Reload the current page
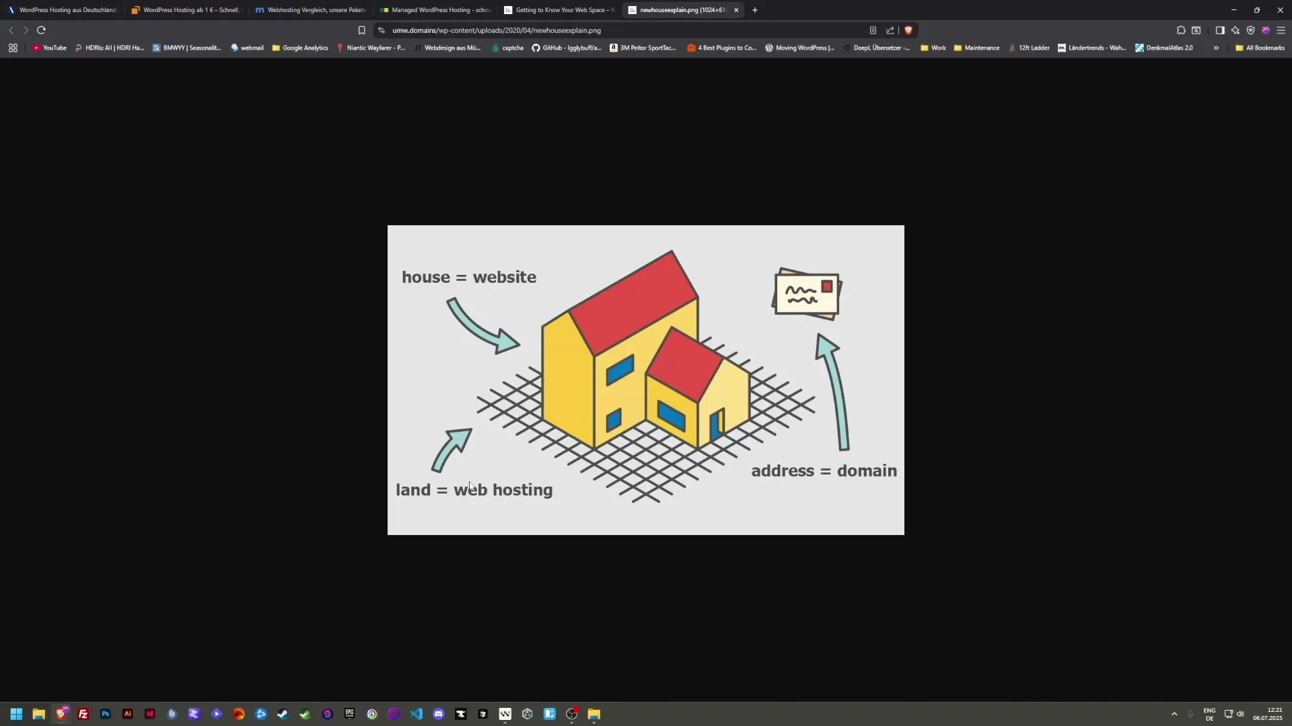 [x=41, y=30]
